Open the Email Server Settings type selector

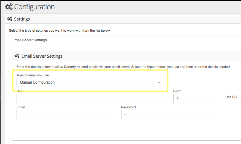tap(120, 40)
